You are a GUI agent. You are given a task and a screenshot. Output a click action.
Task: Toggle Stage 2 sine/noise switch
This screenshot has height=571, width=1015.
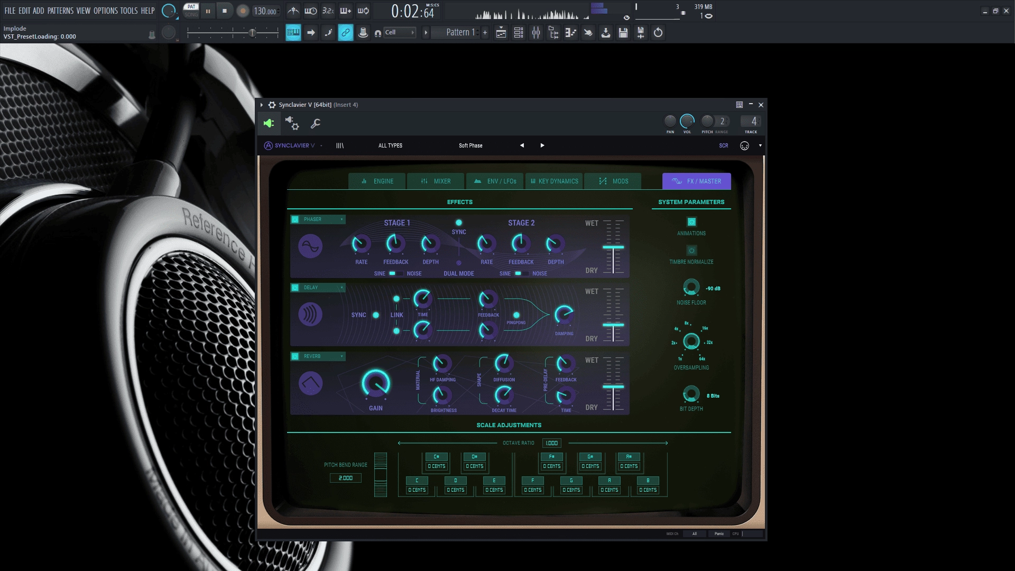click(521, 273)
